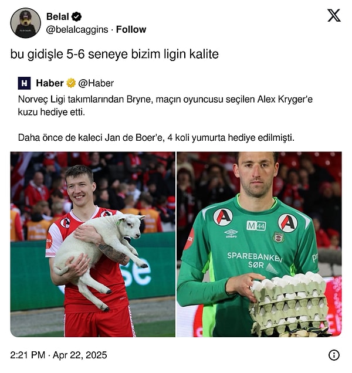Click the tweet text about league quality
352x373 pixels.
pos(114,55)
